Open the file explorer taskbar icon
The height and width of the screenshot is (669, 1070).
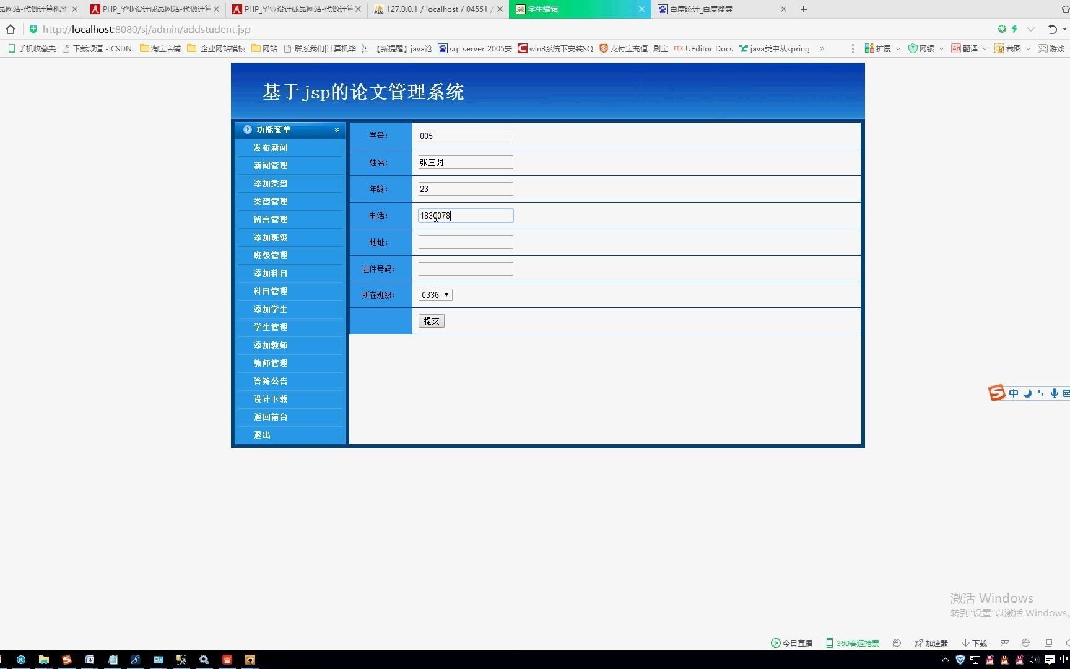click(x=44, y=660)
